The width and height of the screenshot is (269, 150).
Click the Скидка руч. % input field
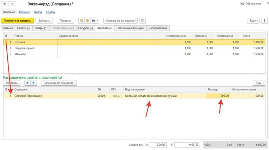[156, 145]
